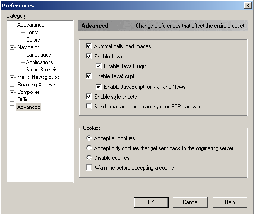
Task: Disable the Enable Java checkbox
Action: [x=89, y=57]
